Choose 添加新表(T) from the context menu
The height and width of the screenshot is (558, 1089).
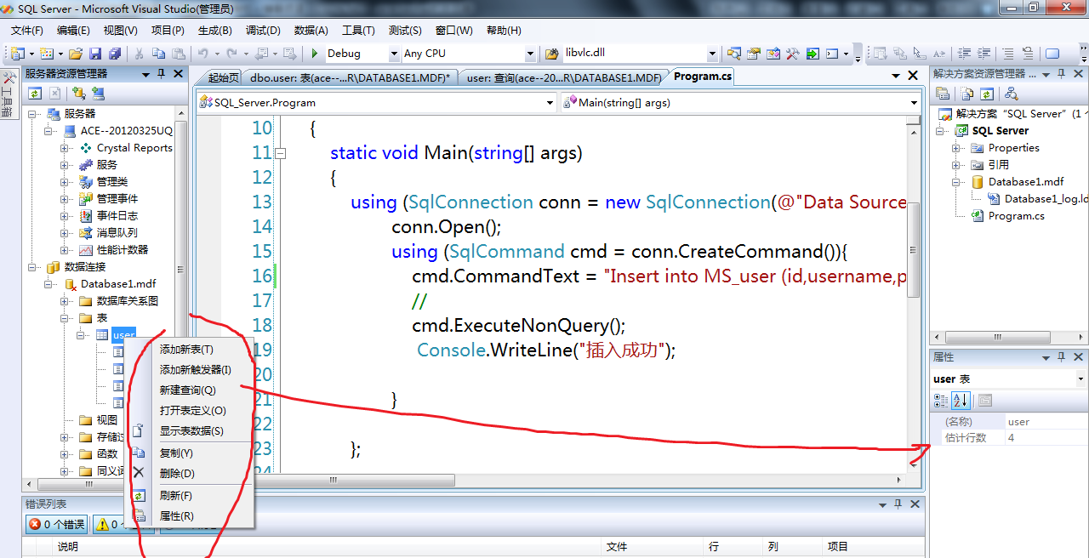(x=189, y=350)
